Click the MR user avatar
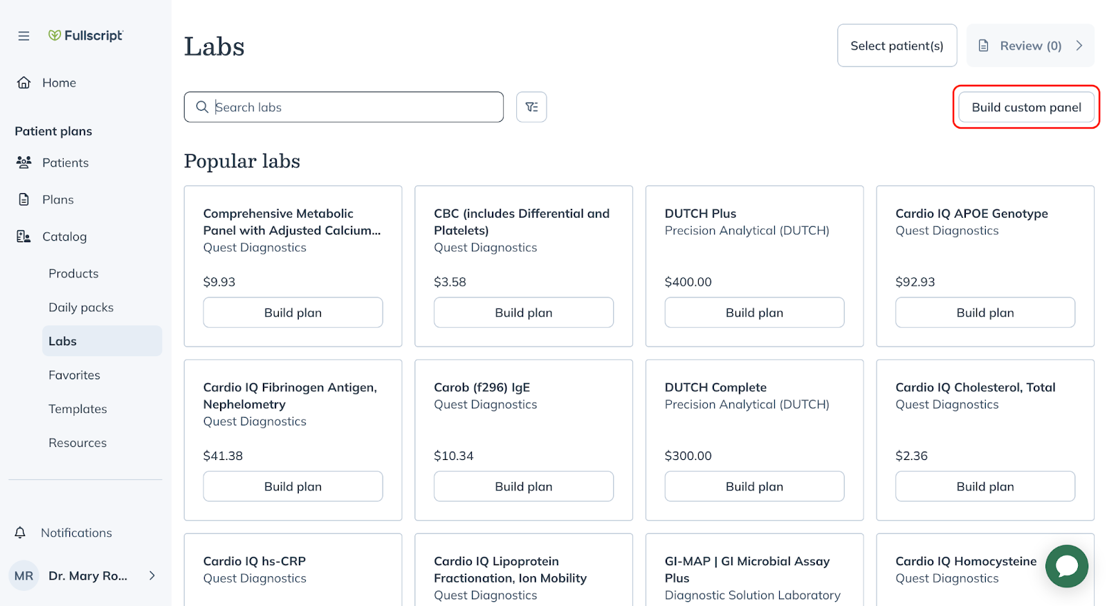Screen dimensions: 1107x606 click(x=24, y=576)
